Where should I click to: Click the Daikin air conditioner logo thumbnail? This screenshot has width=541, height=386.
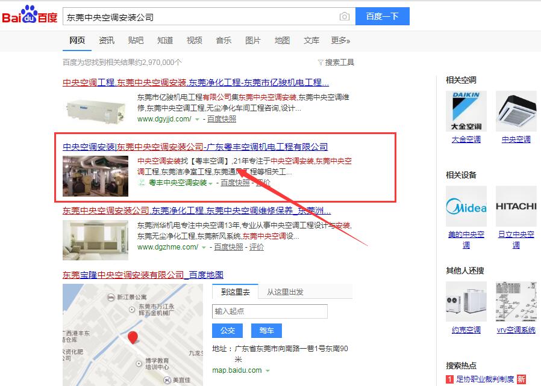(x=466, y=111)
